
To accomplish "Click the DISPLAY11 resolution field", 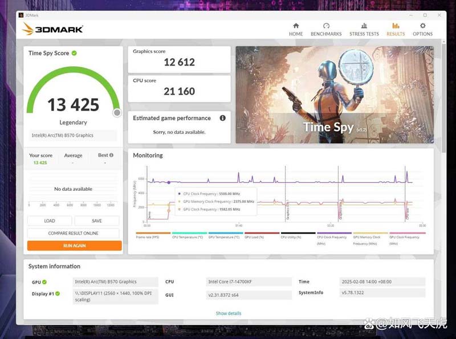I will [116, 296].
